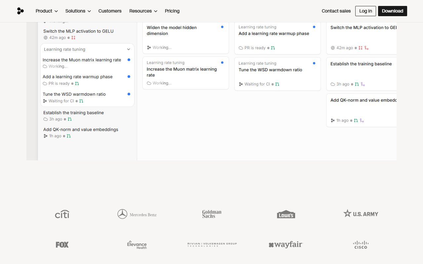Click the Citi logo
The image size is (423, 264).
click(62, 214)
